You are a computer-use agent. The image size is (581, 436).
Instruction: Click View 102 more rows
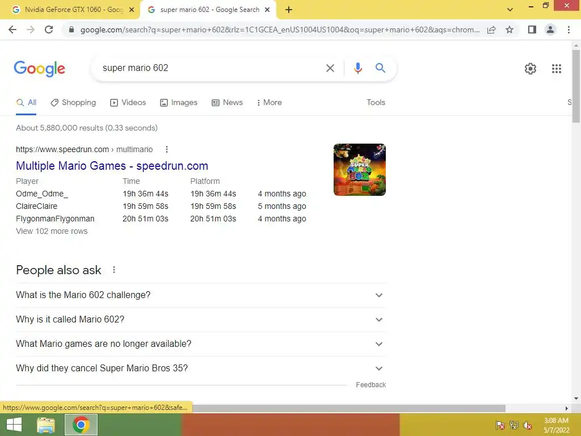pos(52,232)
